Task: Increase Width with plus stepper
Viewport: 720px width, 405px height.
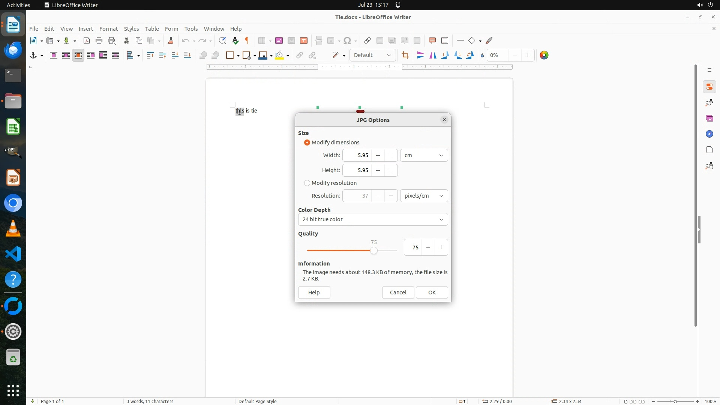Action: (391, 155)
